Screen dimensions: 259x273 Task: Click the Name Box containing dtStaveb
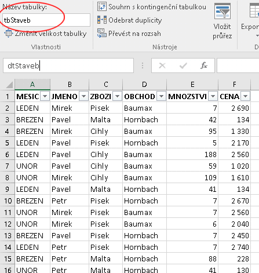68,65
